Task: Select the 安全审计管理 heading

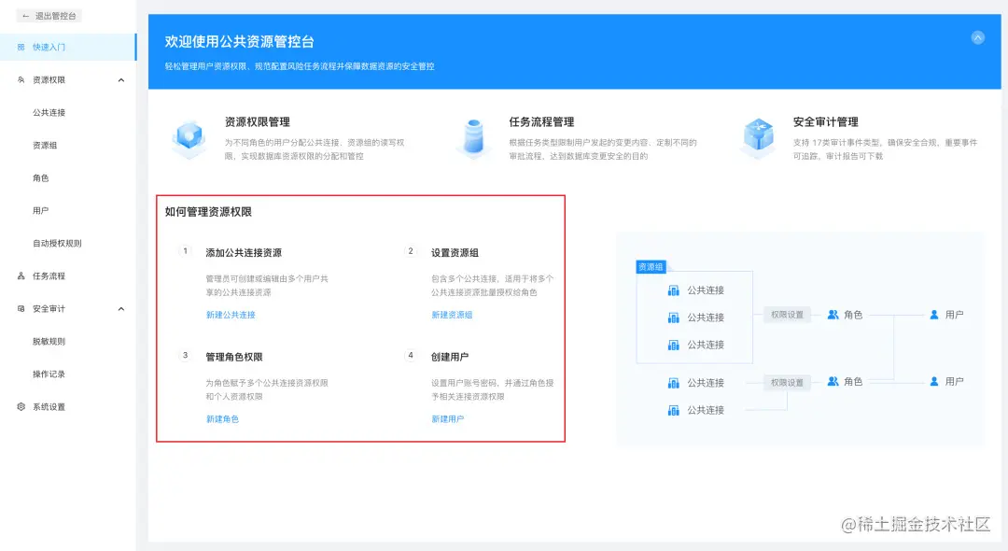Action: point(825,122)
